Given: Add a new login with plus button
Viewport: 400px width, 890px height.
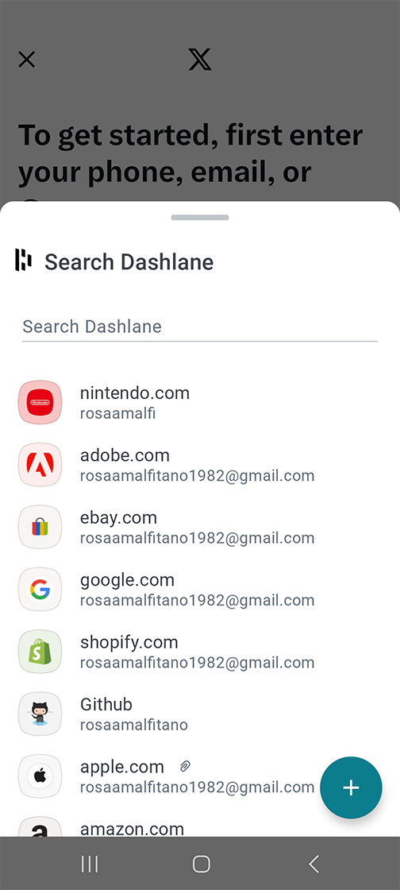Looking at the screenshot, I should pos(351,787).
